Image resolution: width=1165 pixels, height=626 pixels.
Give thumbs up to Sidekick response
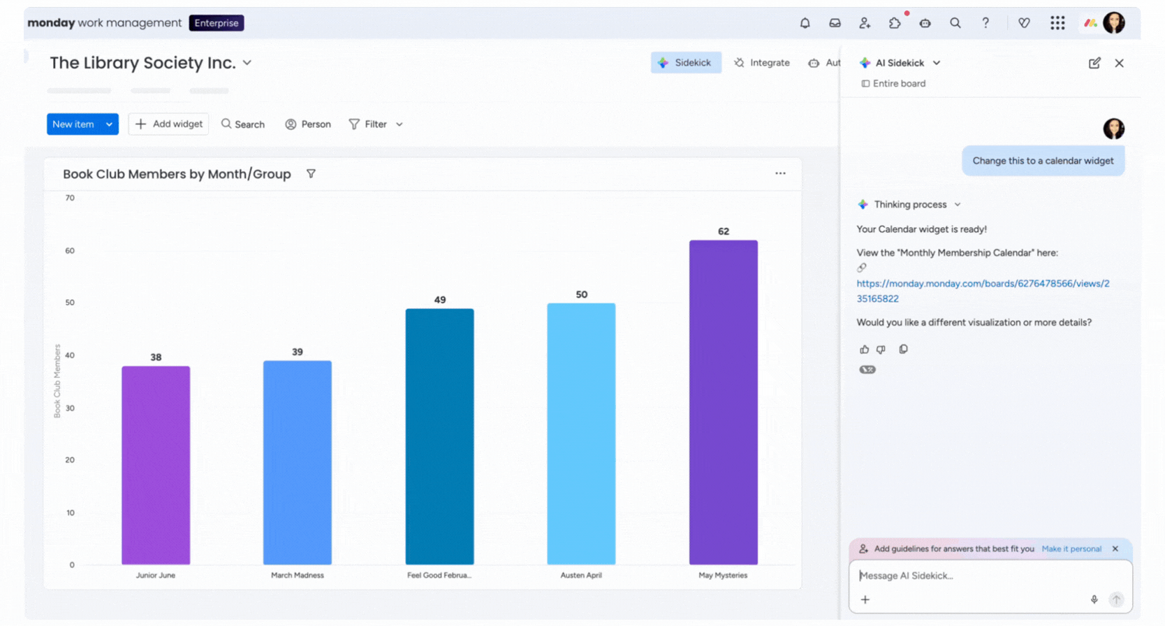tap(864, 349)
